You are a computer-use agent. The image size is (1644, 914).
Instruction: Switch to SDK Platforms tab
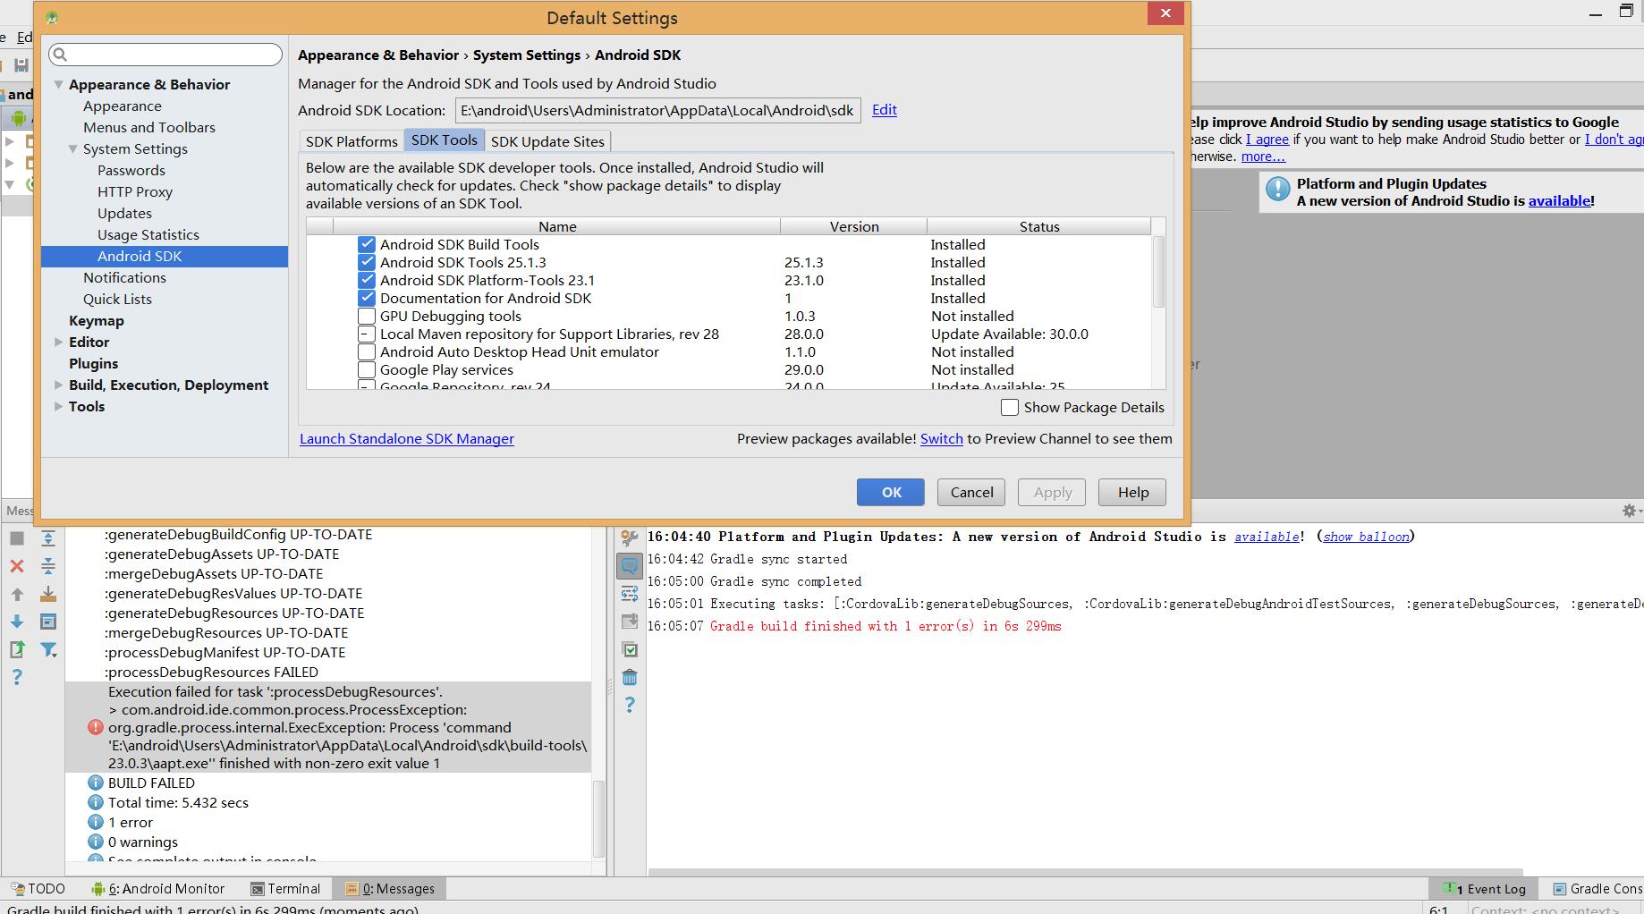click(x=352, y=141)
